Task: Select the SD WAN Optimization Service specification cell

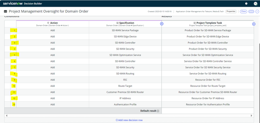Action: [x=125, y=55]
